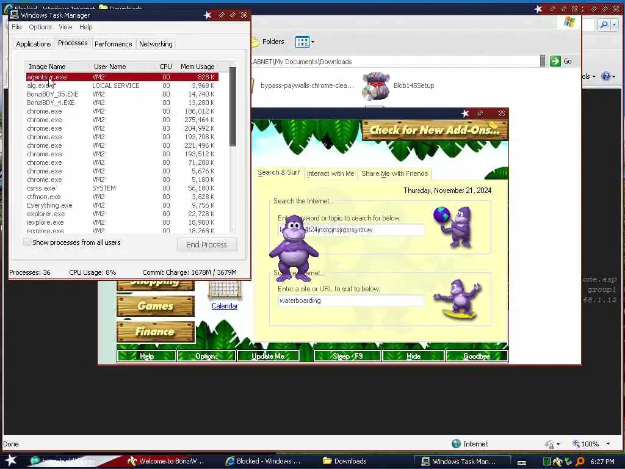Open the View menu in Task Manager
The height and width of the screenshot is (469, 625).
click(65, 27)
